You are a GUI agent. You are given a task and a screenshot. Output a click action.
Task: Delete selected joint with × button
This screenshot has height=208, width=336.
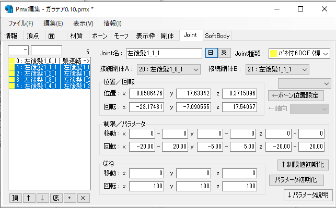tap(83, 198)
